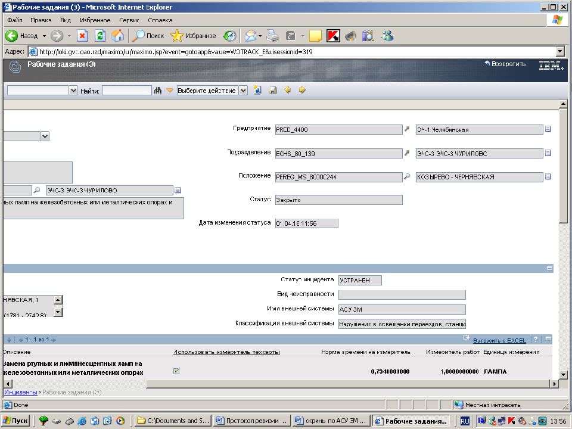Open the Сервис menu
Viewport: 572px width, 429px height.
pyautogui.click(x=129, y=20)
